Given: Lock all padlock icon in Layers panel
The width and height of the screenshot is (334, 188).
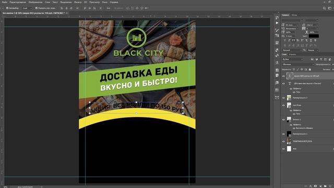Looking at the screenshot, I should pos(309,69).
